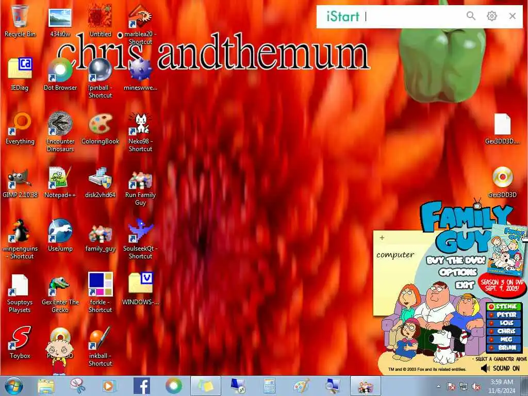Open the WINDOWS- folder icon
The image size is (528, 396).
click(x=140, y=288)
